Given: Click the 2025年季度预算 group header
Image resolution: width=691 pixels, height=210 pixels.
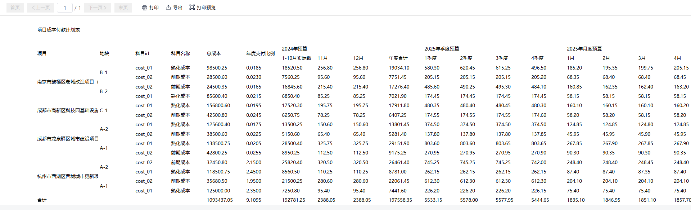Looking at the screenshot, I should pos(442,49).
